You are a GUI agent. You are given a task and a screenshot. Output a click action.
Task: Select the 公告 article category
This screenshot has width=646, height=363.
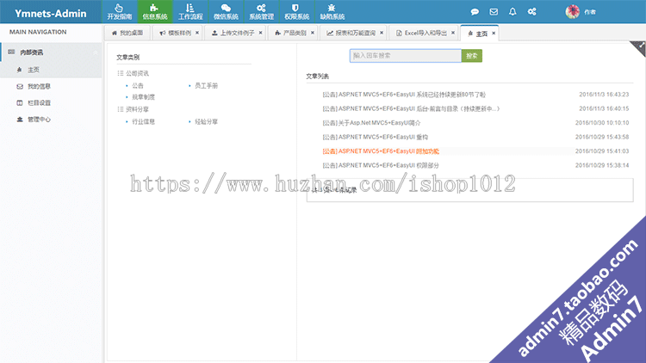(138, 86)
